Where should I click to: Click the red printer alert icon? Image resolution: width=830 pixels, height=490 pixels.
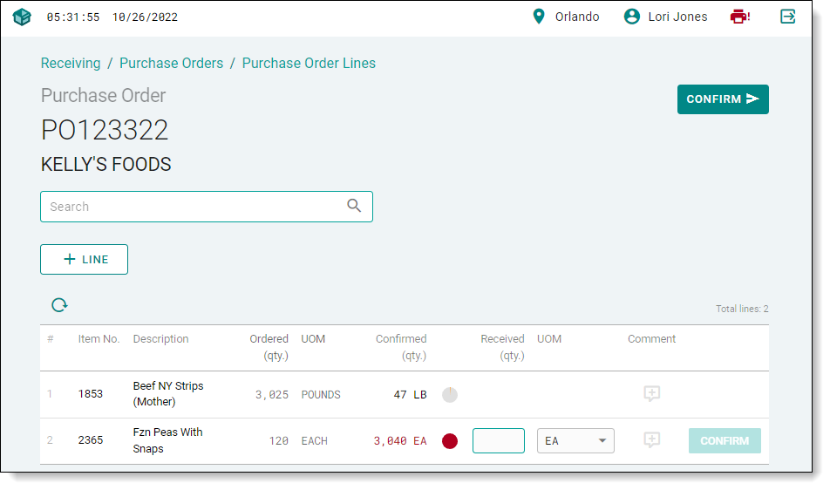click(739, 17)
